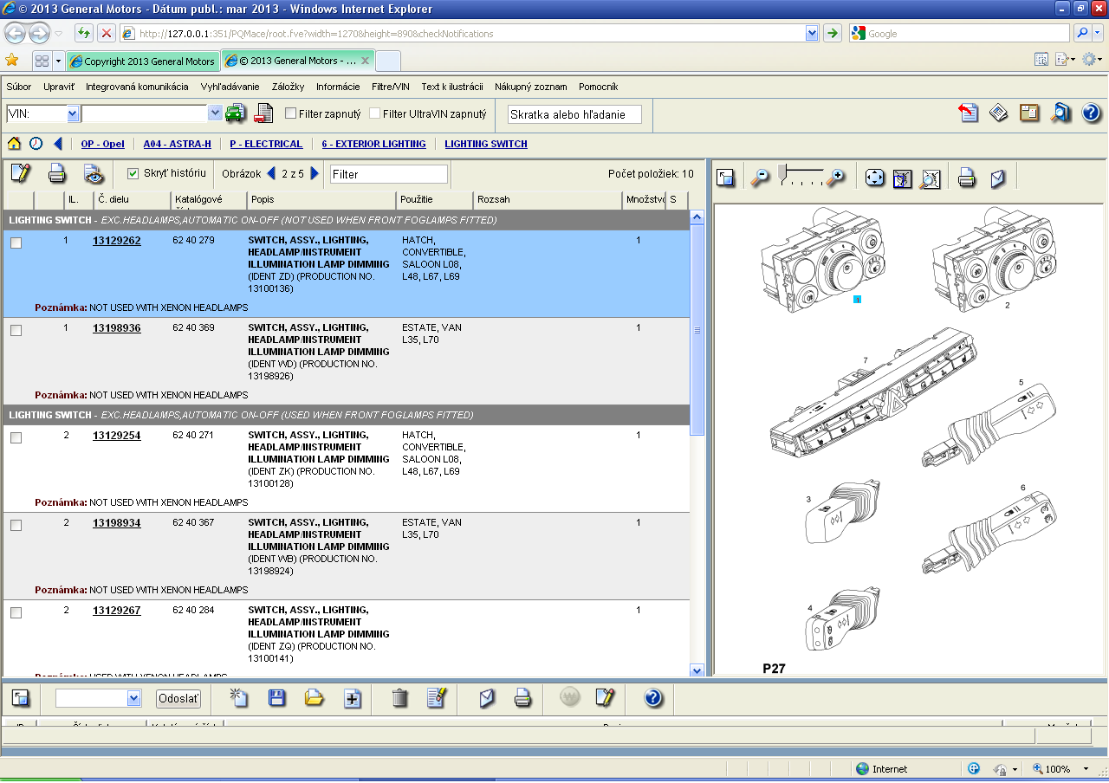The width and height of the screenshot is (1109, 783).
Task: Click the blue help icon at top right
Action: pyautogui.click(x=1091, y=113)
